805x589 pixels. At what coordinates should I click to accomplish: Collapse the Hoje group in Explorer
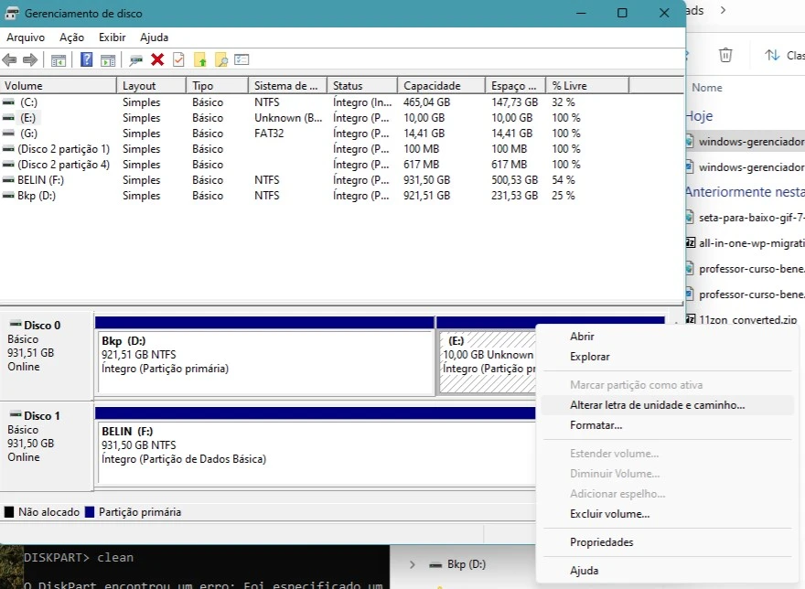699,116
